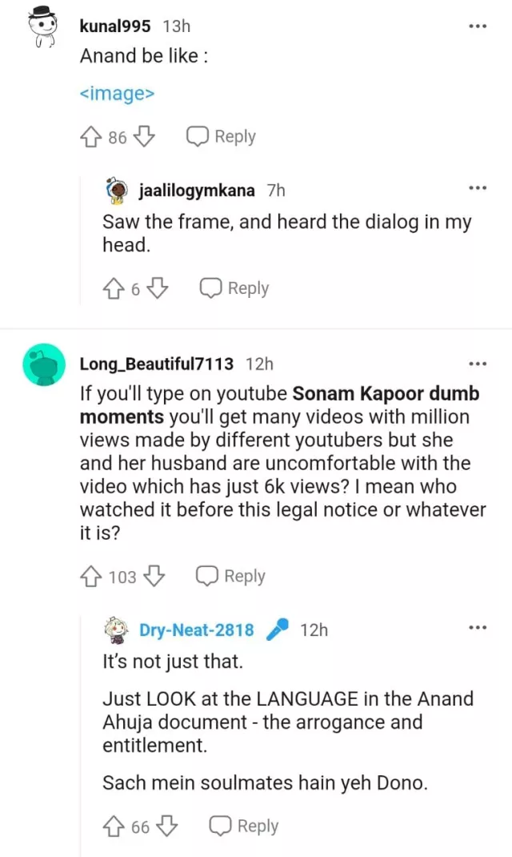
Task: Reply to kunal995's comment
Action: 221,137
